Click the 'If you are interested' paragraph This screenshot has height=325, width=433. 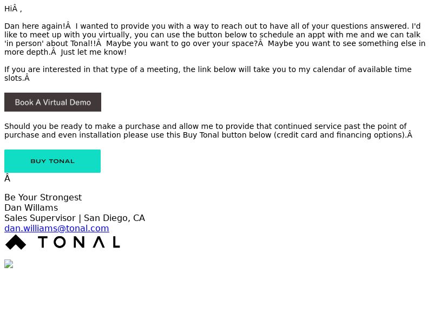208,74
